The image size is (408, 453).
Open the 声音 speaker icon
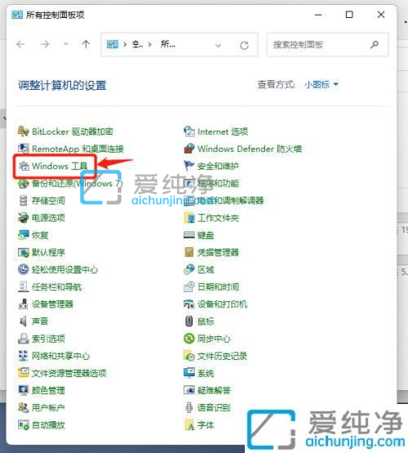(24, 322)
